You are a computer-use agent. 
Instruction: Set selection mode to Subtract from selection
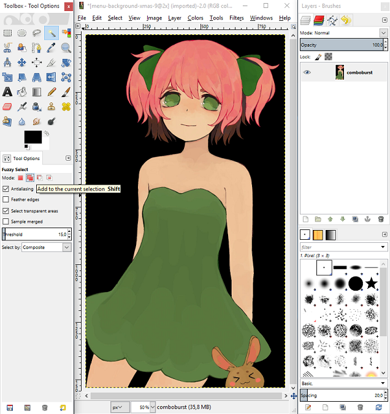40,178
